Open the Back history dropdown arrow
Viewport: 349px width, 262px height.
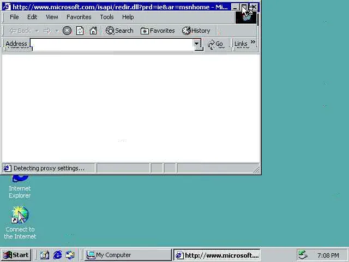37,31
